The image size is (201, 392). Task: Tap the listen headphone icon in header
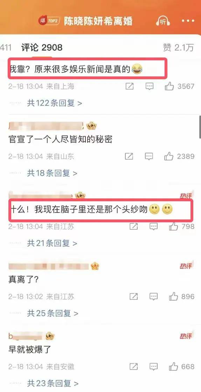coord(163,21)
